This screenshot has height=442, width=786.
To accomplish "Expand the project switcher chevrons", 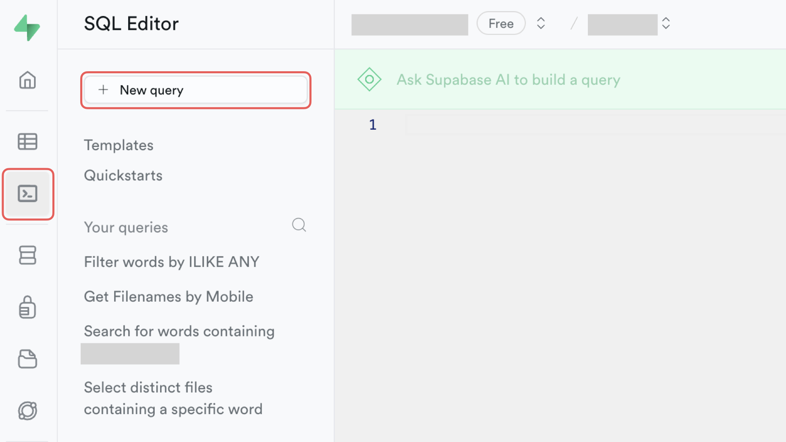I will pos(666,23).
